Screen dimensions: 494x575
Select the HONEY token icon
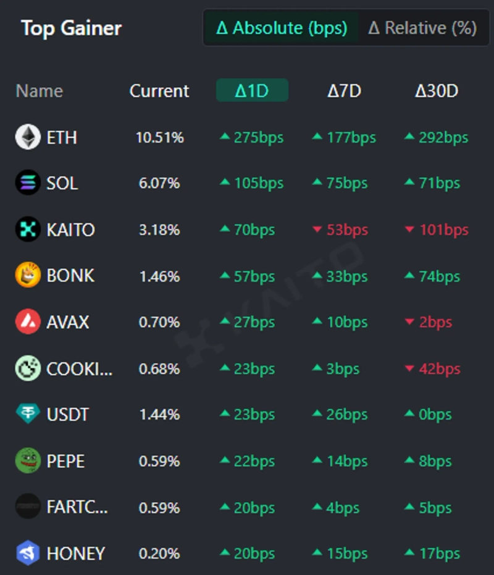(x=28, y=553)
